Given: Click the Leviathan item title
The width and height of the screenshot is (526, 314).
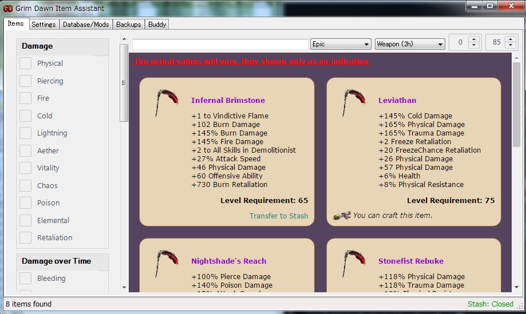Looking at the screenshot, I should click(397, 100).
